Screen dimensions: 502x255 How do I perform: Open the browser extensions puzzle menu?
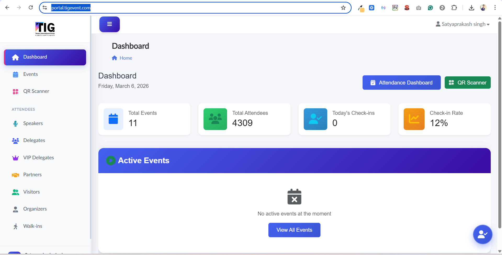454,8
